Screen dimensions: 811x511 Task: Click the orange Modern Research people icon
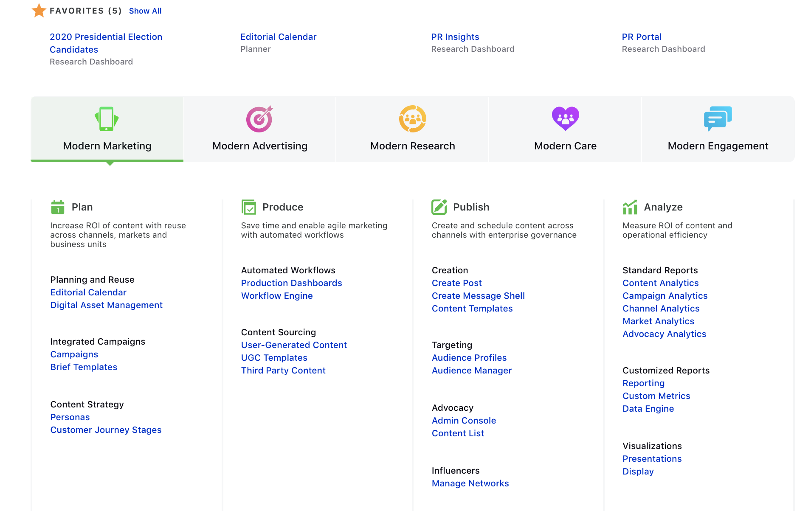pos(412,119)
